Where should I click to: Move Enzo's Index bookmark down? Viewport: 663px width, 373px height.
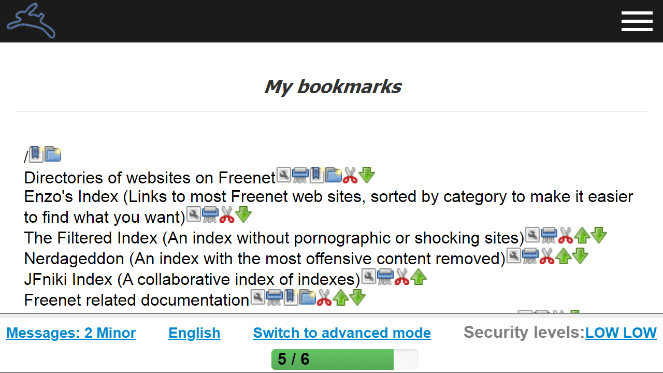243,214
